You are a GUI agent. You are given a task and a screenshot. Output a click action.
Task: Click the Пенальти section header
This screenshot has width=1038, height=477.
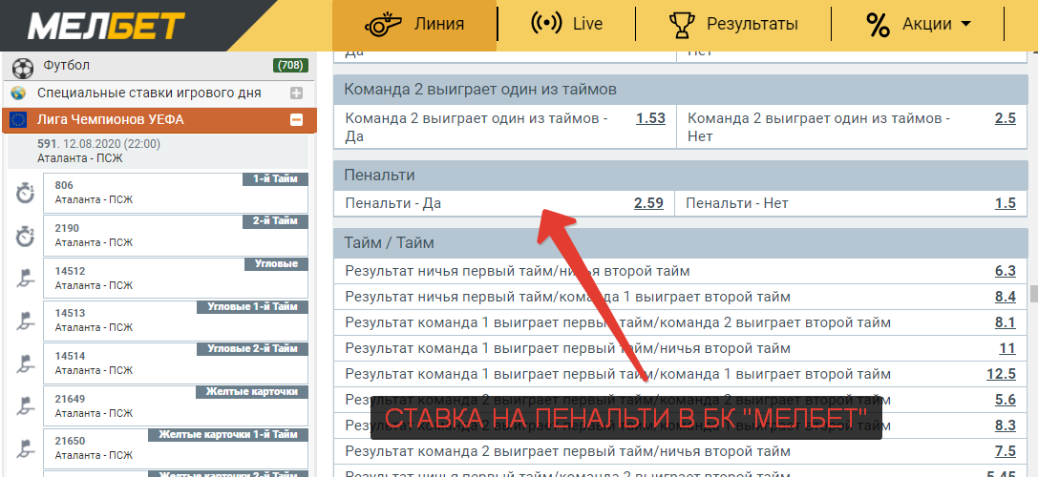coord(681,175)
